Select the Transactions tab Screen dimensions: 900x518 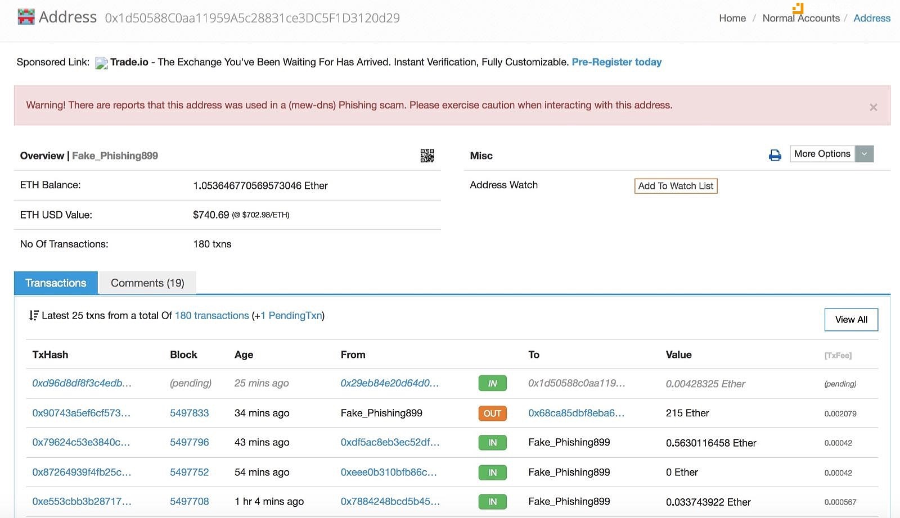[56, 283]
